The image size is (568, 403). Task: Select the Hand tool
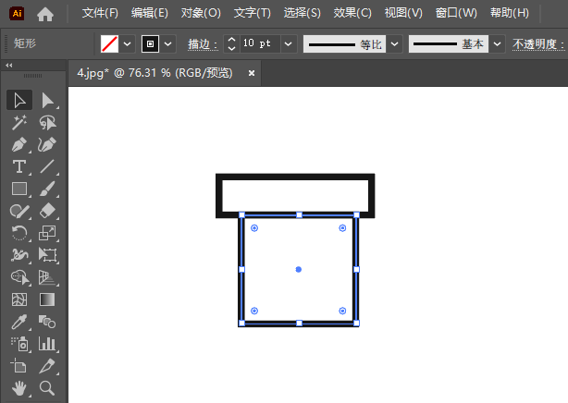coord(19,388)
